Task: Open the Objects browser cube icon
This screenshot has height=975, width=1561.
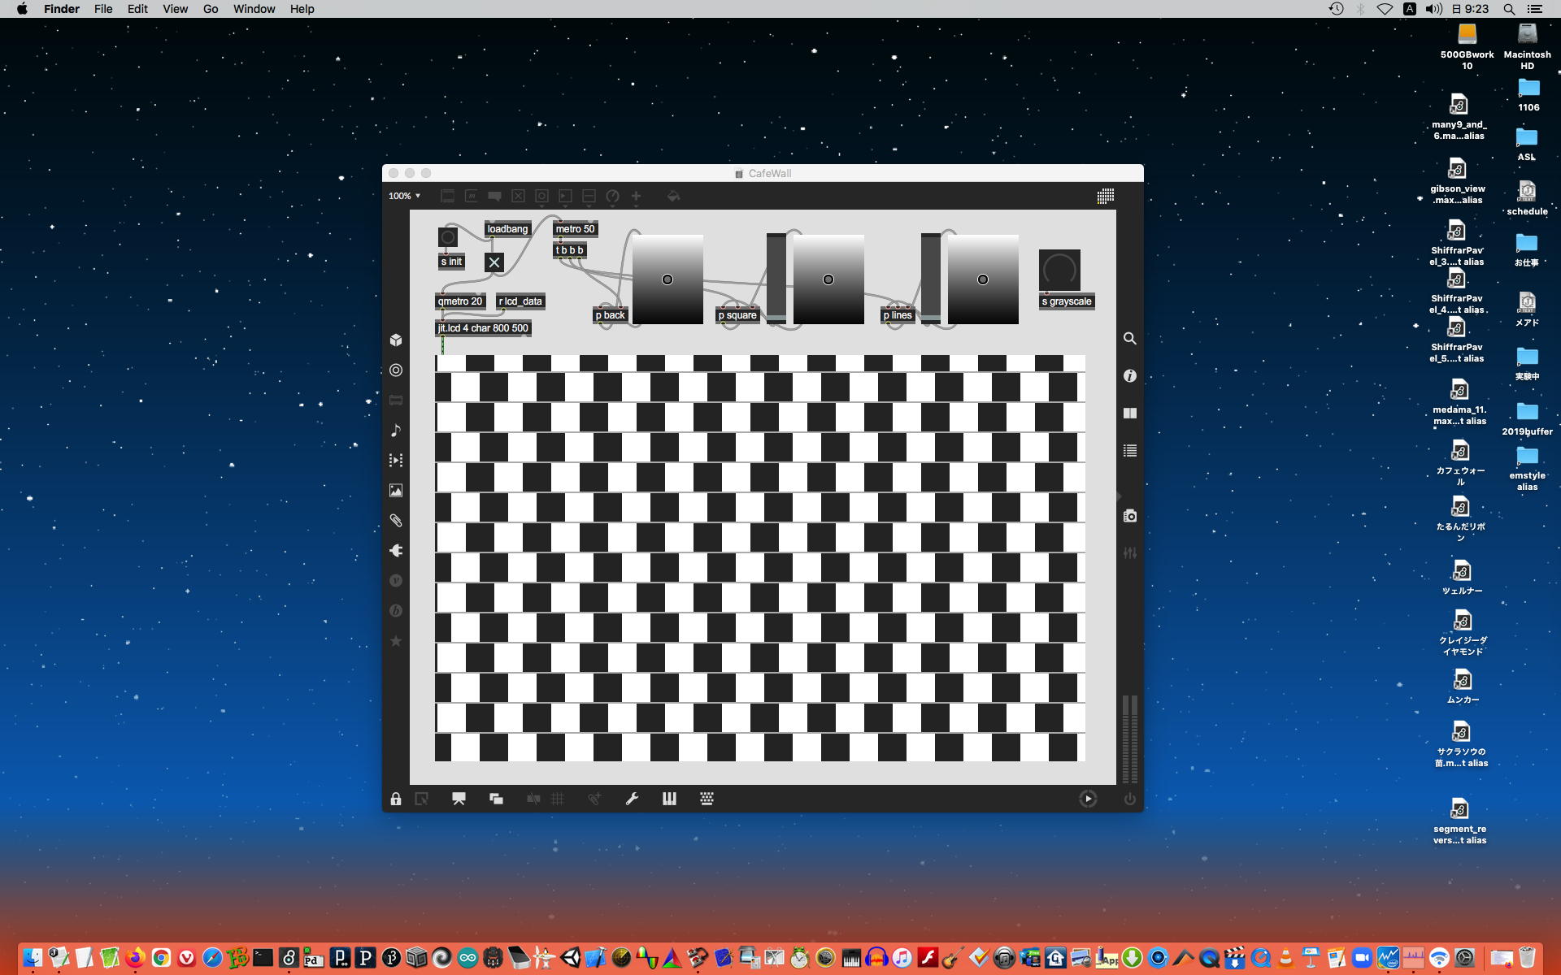Action: click(x=396, y=340)
